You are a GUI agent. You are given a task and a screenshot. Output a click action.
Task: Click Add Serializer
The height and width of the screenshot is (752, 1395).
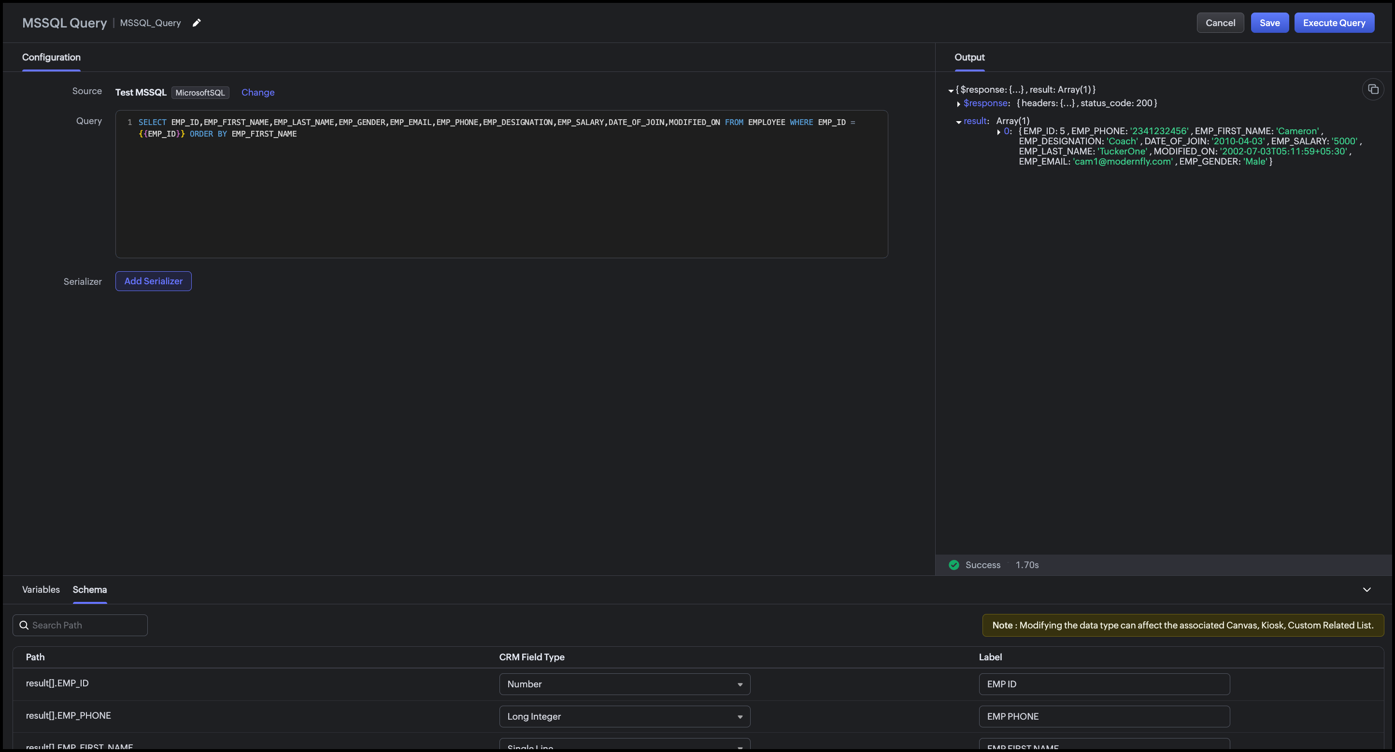(x=153, y=281)
